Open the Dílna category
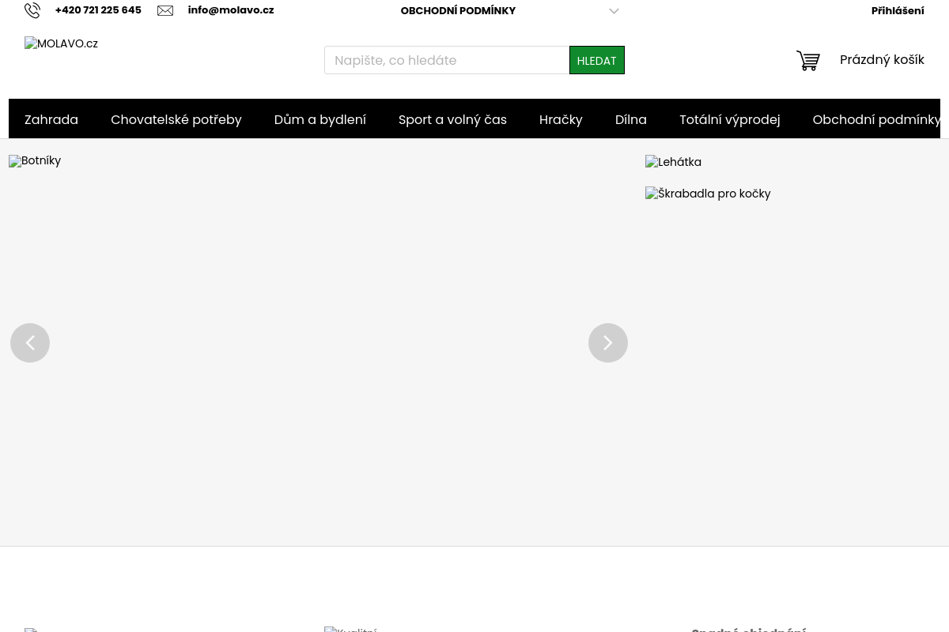Image resolution: width=949 pixels, height=632 pixels. tap(631, 119)
